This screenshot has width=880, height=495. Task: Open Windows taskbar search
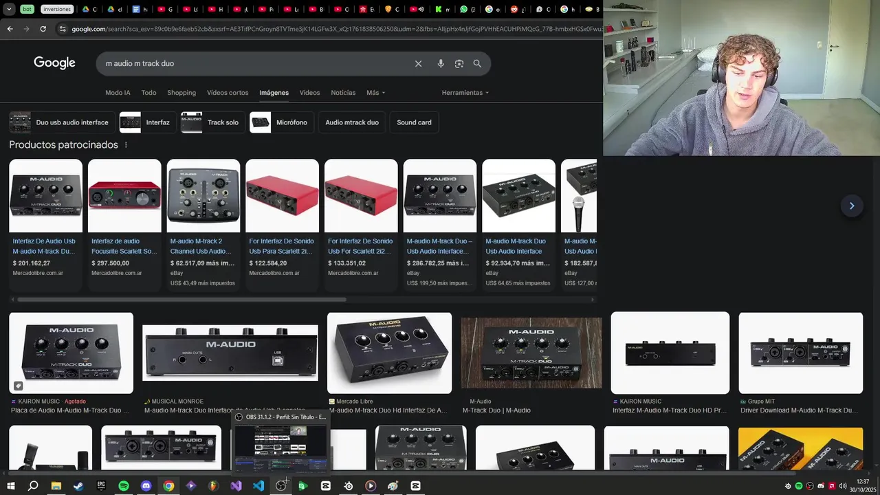[x=33, y=485]
